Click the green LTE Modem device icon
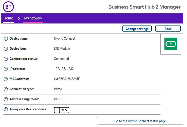187x127 pixels. tap(171, 44)
